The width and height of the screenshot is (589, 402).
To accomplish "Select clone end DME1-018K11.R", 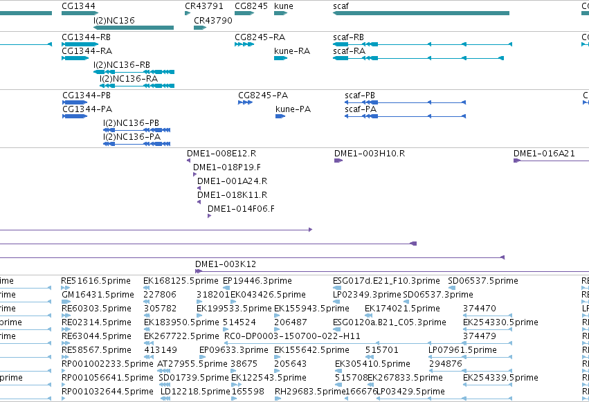I will tap(199, 202).
